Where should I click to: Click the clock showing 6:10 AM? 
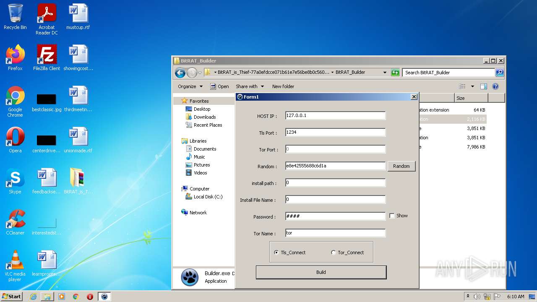pos(515,297)
